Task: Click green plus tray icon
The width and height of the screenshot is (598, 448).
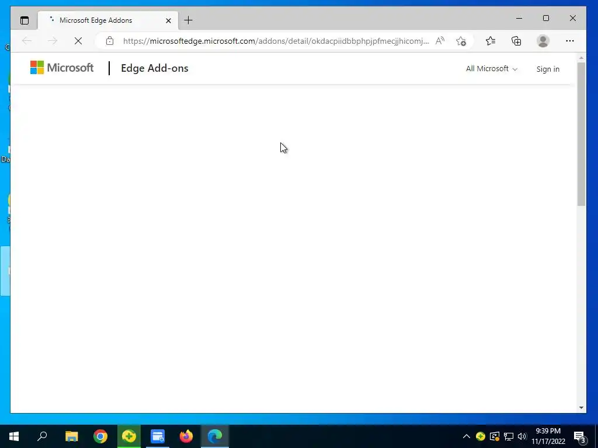Action: tap(481, 436)
